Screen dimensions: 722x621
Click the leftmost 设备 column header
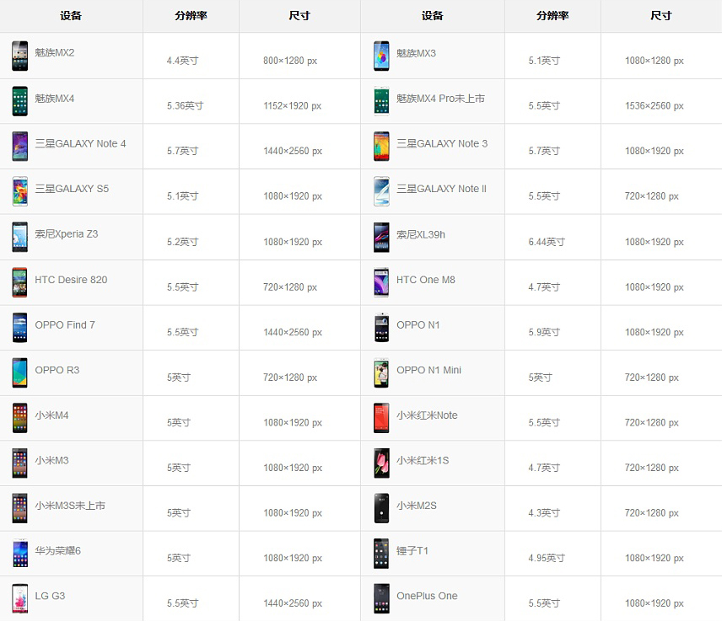coord(71,16)
